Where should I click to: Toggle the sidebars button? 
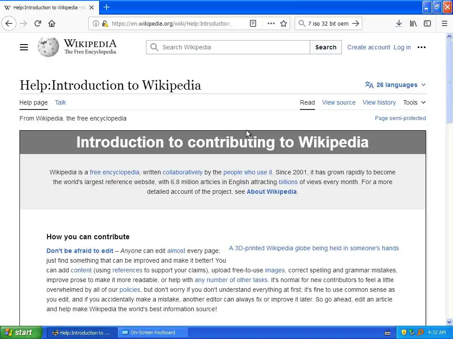(427, 23)
